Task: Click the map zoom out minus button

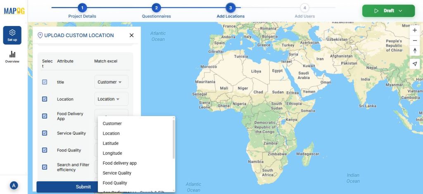Action: pyautogui.click(x=415, y=40)
